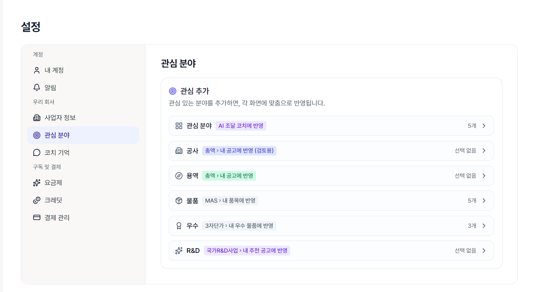Screen dimensions: 536x292
Task: Expand the 우수 row chevron
Action: (484, 226)
